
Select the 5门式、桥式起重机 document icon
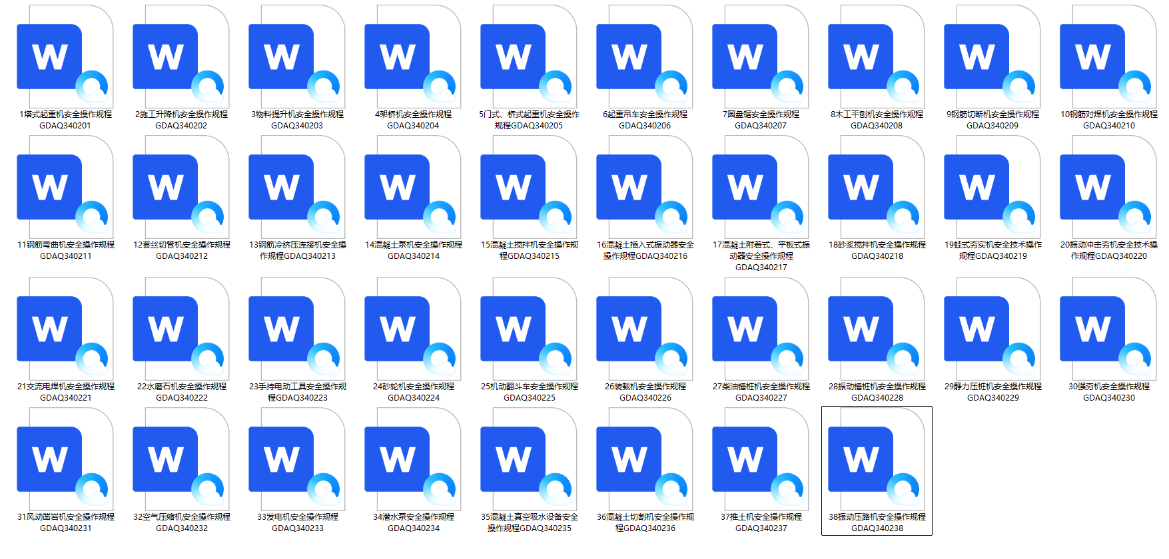(x=529, y=57)
